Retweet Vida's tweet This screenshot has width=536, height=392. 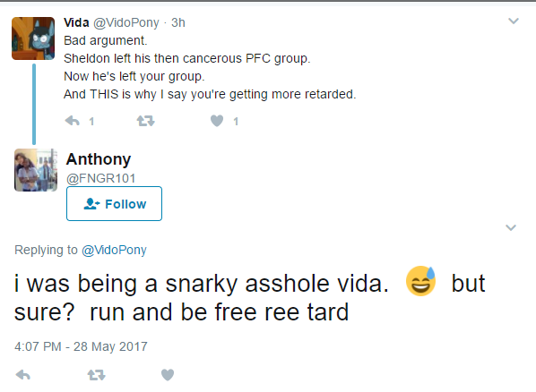point(145,121)
